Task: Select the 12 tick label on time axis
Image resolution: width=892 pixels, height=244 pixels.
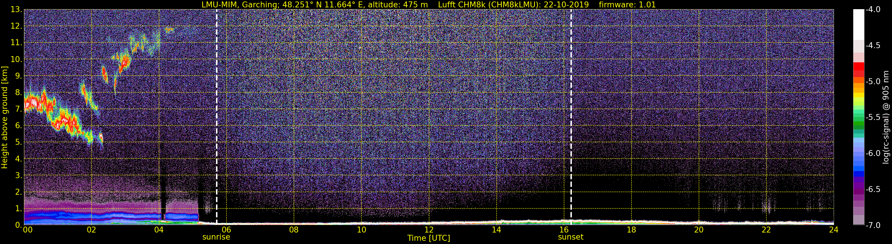Action: click(x=429, y=230)
